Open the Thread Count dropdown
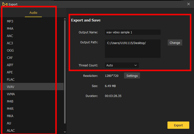194x134 pixels. click(122, 65)
